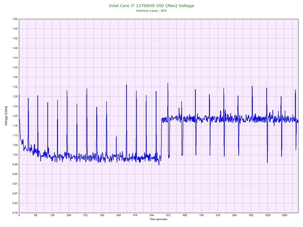Click the 1.20 y-axis value

click(x=15, y=116)
